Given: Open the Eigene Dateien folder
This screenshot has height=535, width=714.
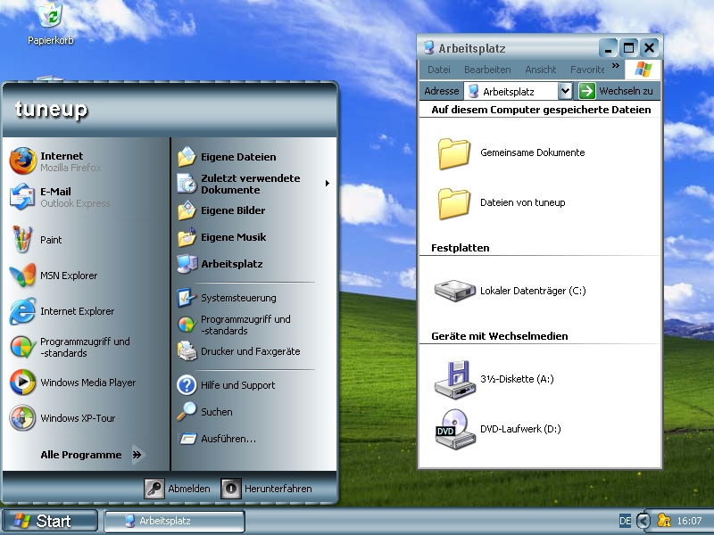Looking at the screenshot, I should pos(227,157).
